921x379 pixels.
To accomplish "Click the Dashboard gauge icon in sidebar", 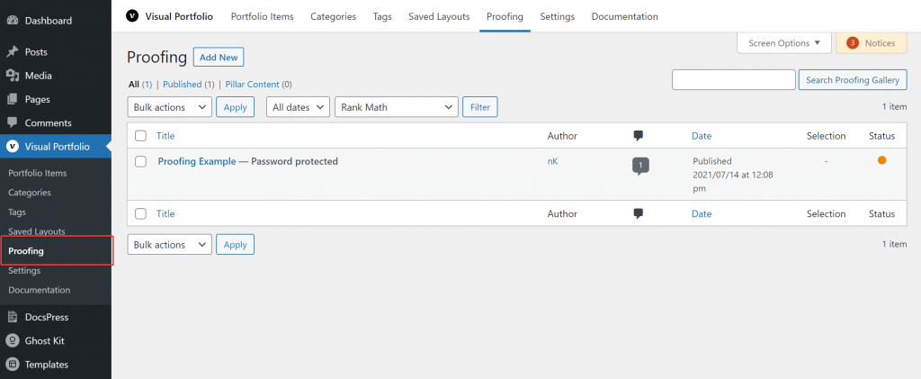I will [13, 21].
